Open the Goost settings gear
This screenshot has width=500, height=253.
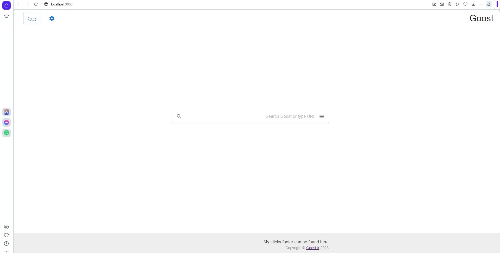point(52,18)
